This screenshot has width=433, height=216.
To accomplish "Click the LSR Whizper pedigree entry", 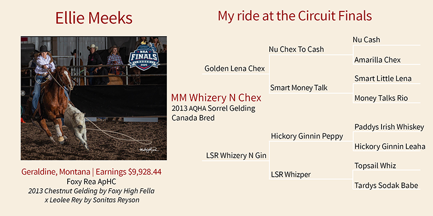I will (x=290, y=174).
